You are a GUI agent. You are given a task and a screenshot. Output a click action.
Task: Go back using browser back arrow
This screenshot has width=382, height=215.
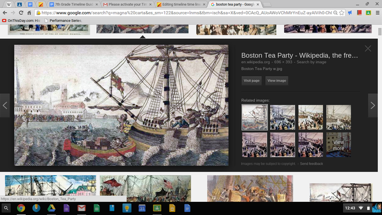[5, 13]
